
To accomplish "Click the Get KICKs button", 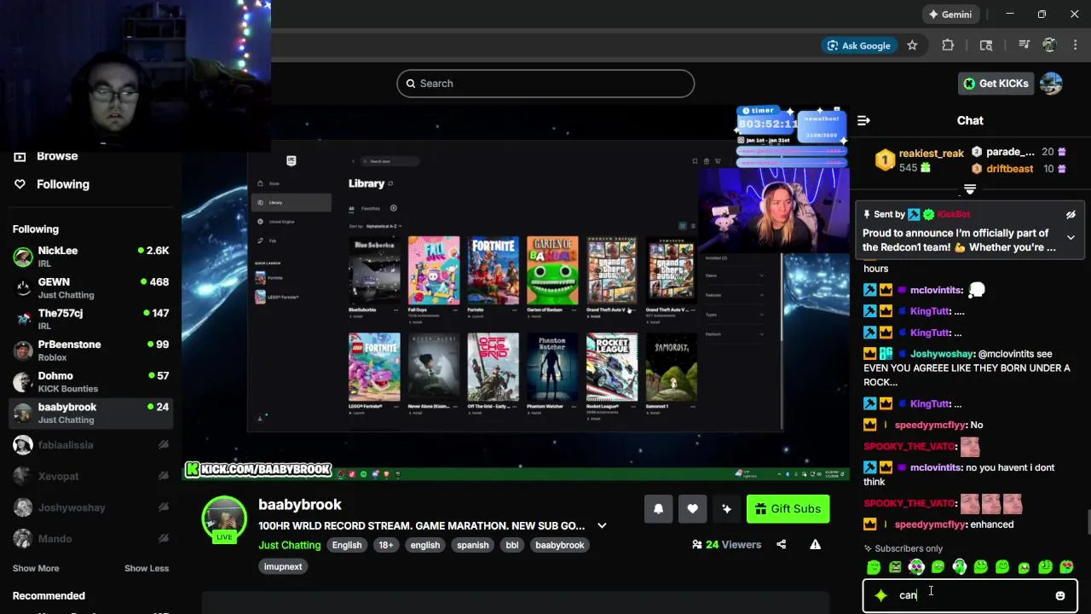I will click(x=996, y=84).
